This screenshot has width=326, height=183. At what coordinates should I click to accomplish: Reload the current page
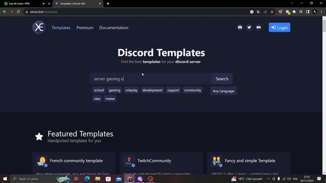pos(18,12)
